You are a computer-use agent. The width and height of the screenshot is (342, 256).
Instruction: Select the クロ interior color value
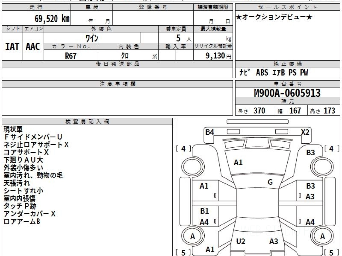click(x=125, y=56)
